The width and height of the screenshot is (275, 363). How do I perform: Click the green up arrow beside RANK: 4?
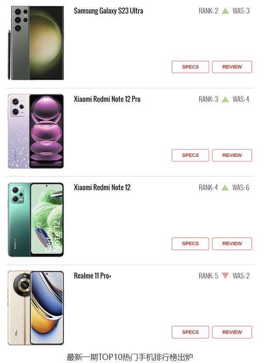(x=225, y=188)
